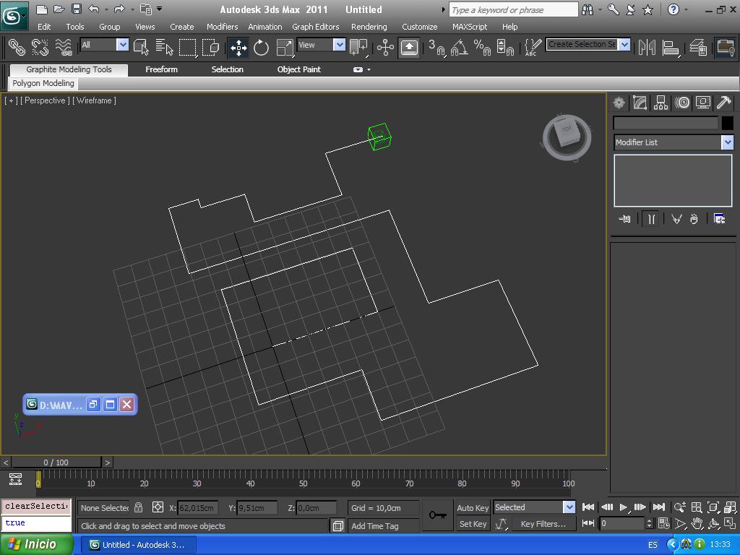Image resolution: width=740 pixels, height=555 pixels.
Task: Open Edit Named Selection Sets
Action: pyautogui.click(x=533, y=47)
